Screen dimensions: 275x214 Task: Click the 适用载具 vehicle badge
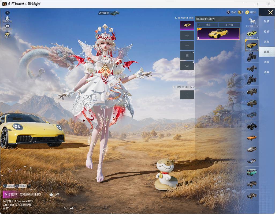(109, 13)
